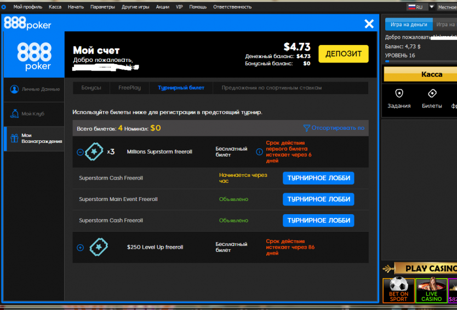Viewport: 457px width, 310px height.
Task: Click the Баланс: 4,73 $ lobby text
Action: 403,47
